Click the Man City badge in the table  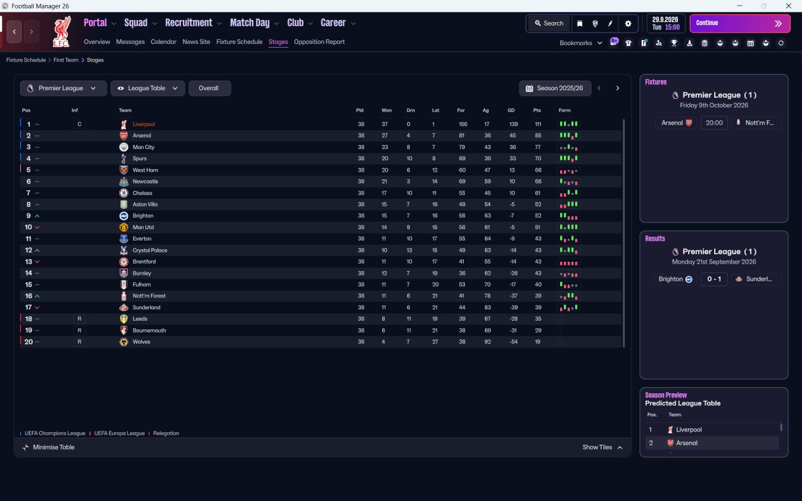click(x=123, y=147)
